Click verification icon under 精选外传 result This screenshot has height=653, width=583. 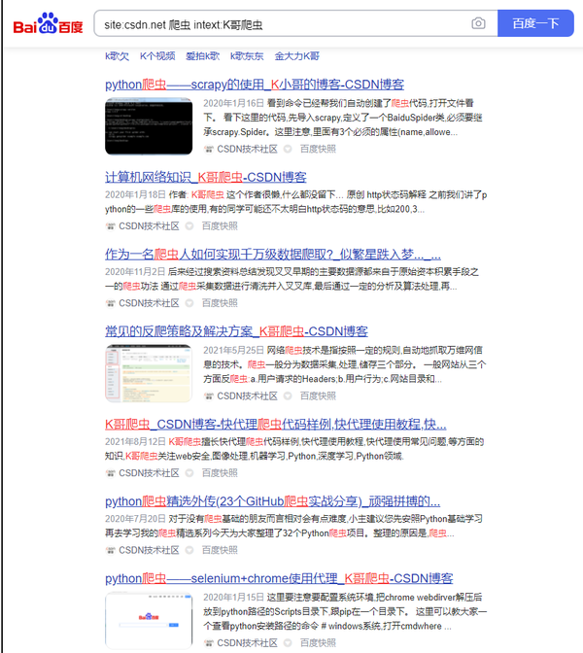189,550
